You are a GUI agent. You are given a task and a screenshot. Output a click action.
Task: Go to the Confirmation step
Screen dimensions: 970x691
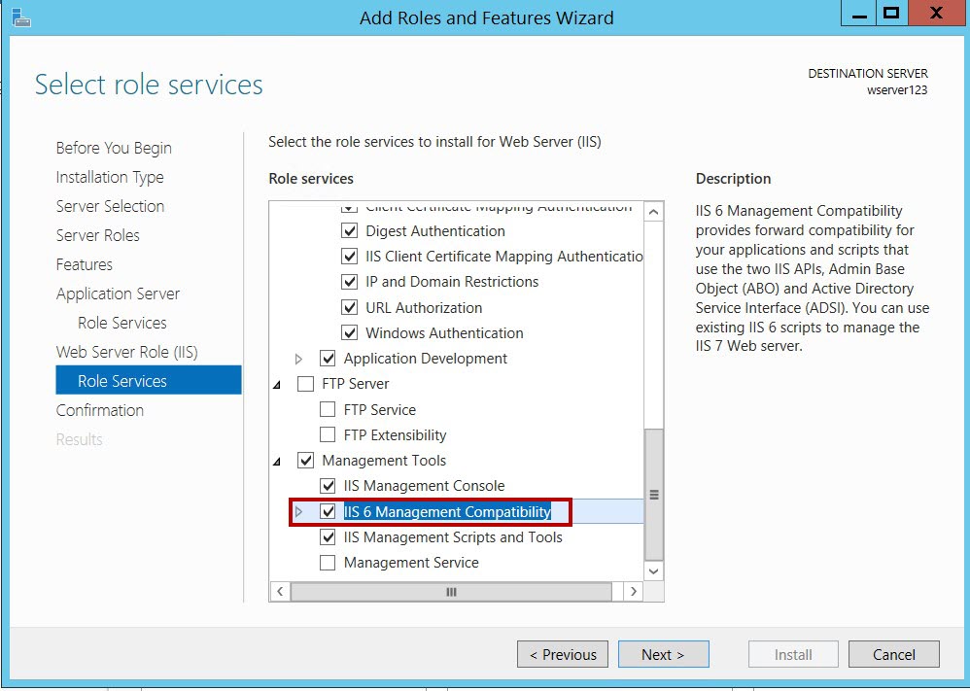click(x=99, y=410)
